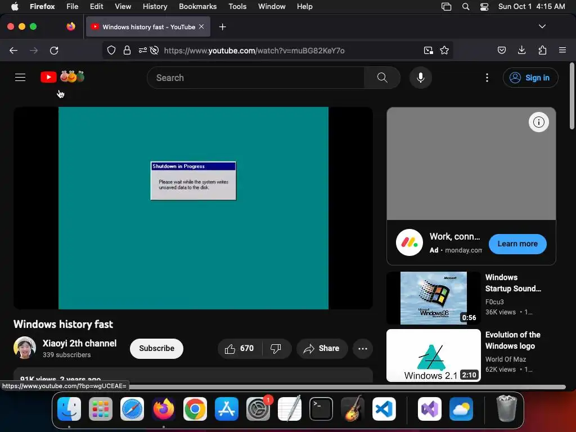Like the video with thumbs up
Viewport: 576px width, 432px height.
point(240,348)
